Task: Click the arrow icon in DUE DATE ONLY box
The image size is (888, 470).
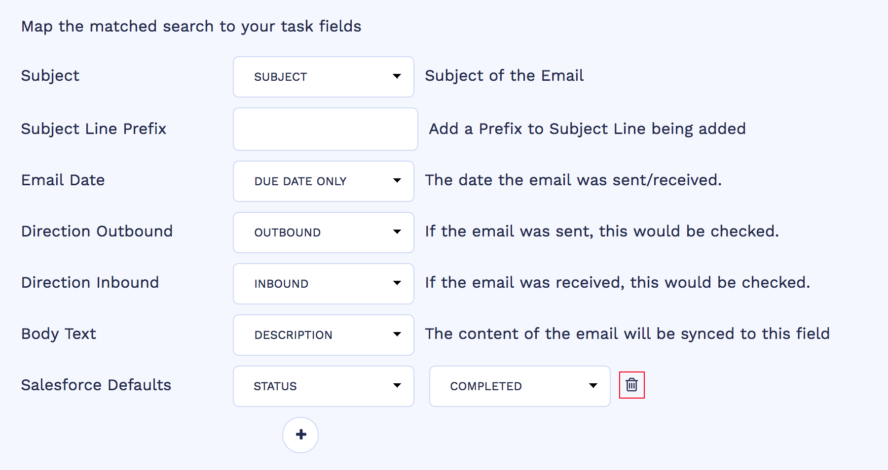Action: (x=397, y=181)
